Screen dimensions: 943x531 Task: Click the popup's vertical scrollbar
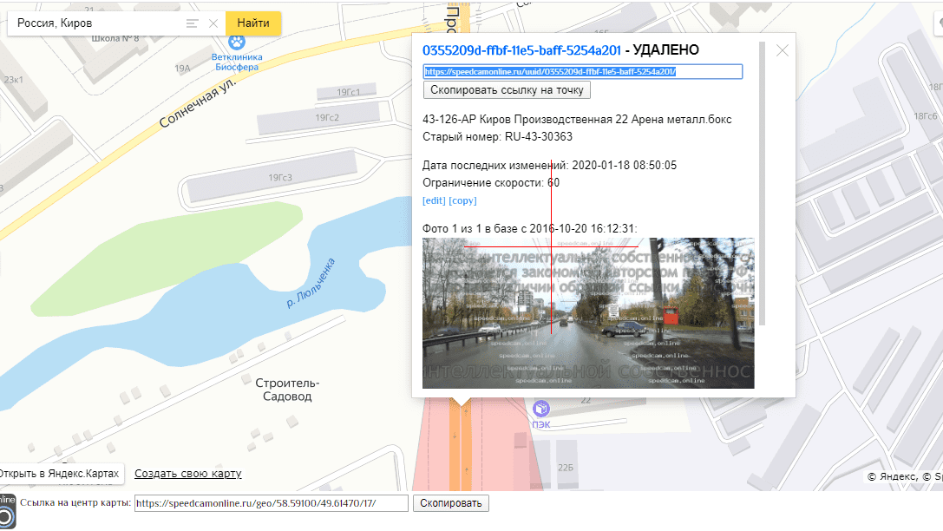click(763, 182)
